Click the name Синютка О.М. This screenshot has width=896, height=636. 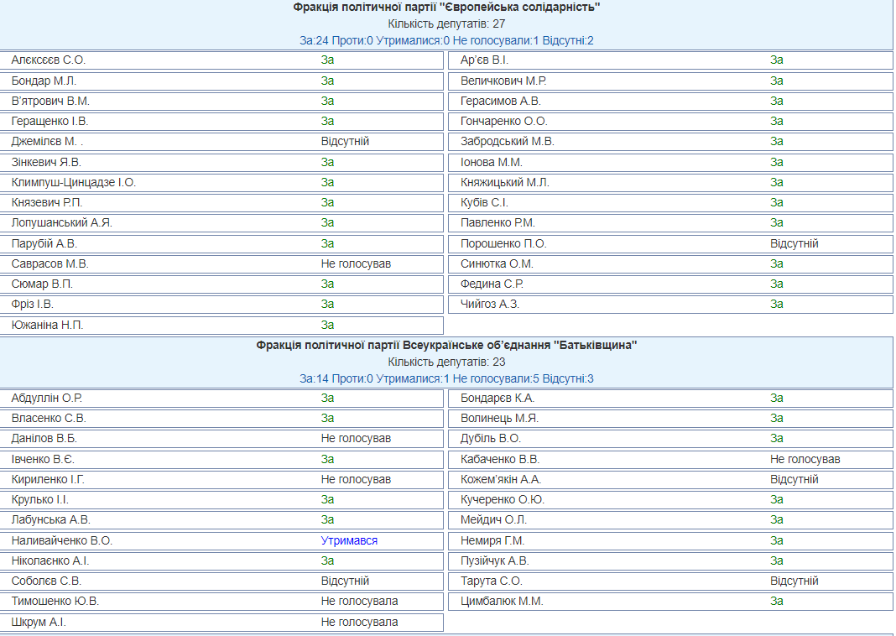tap(497, 264)
